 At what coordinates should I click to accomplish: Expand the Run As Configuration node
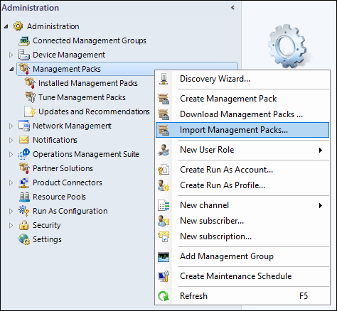pyautogui.click(x=11, y=211)
